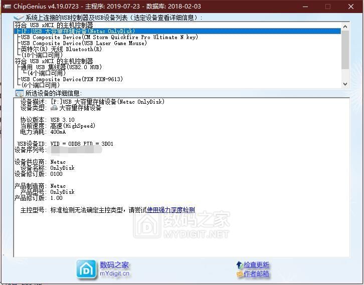Select the 18 ports available entry

click(42, 55)
